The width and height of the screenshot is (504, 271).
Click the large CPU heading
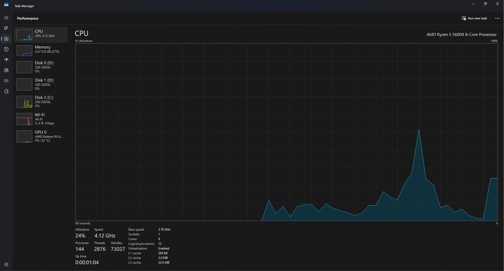tap(82, 33)
